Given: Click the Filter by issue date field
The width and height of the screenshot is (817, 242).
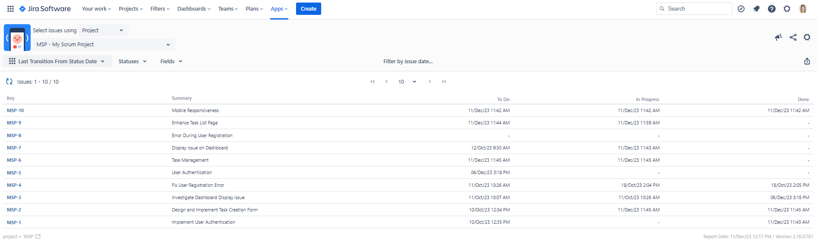Looking at the screenshot, I should pyautogui.click(x=408, y=61).
